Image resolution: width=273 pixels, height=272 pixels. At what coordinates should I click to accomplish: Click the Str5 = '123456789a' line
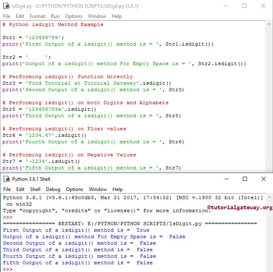click(49, 109)
